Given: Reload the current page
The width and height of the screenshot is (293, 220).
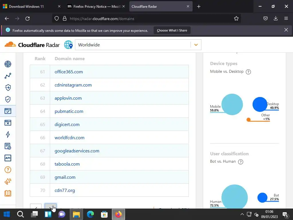Looking at the screenshot, I should click(27, 19).
